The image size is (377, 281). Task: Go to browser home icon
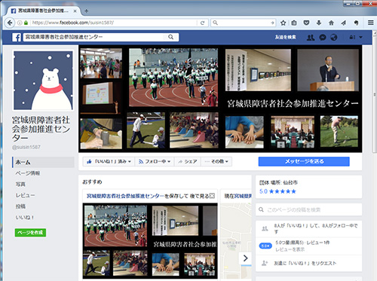click(331, 23)
